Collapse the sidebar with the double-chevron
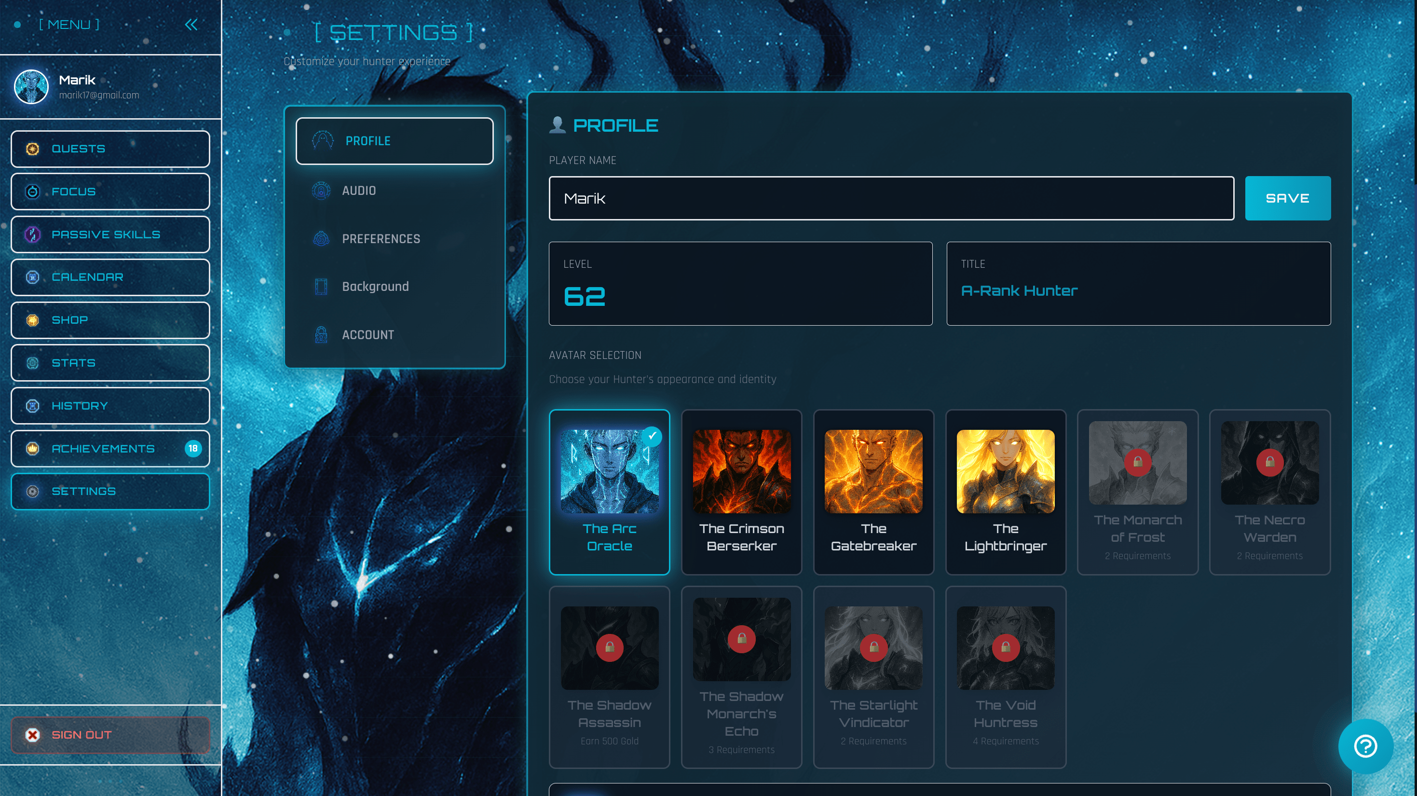1417x796 pixels. click(x=191, y=24)
